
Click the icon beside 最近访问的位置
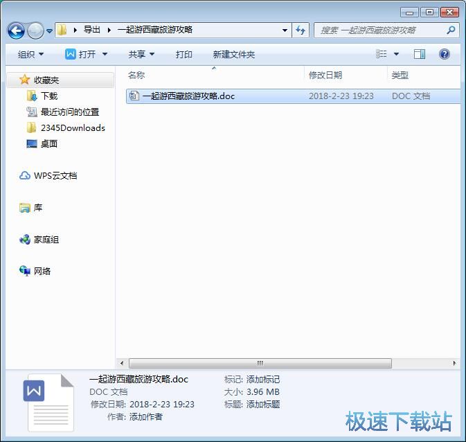click(31, 112)
